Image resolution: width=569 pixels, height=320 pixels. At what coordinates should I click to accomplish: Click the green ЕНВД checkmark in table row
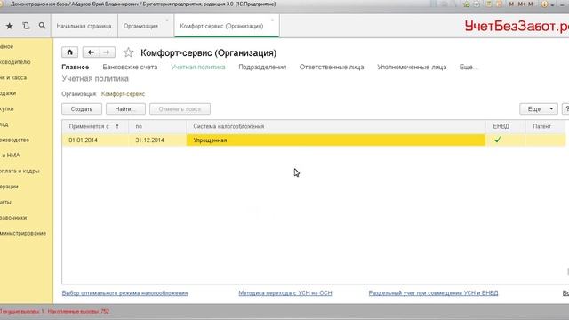pos(498,140)
